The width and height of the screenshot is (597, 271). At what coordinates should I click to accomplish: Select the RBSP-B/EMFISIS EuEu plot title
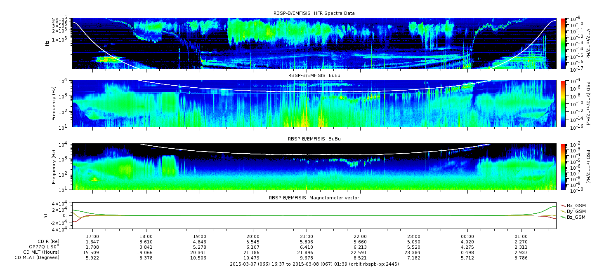point(314,75)
